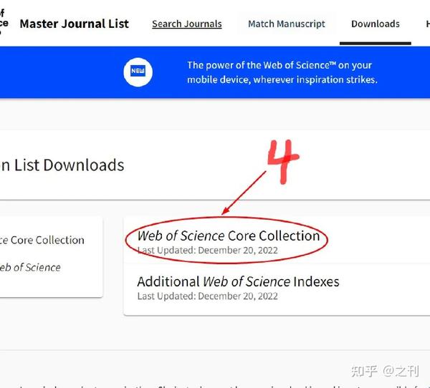The height and width of the screenshot is (388, 430).
Task: Open the Match Manuscript page
Action: click(286, 24)
